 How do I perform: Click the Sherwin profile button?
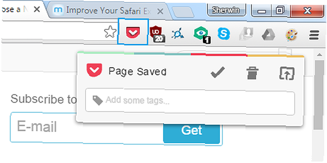[x=227, y=10]
